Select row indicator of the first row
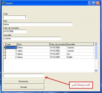 coord(5,47)
